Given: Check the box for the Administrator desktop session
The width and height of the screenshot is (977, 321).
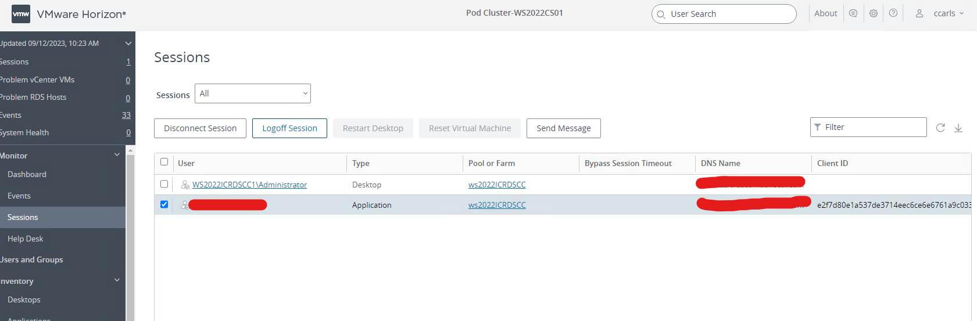Looking at the screenshot, I should [x=164, y=184].
